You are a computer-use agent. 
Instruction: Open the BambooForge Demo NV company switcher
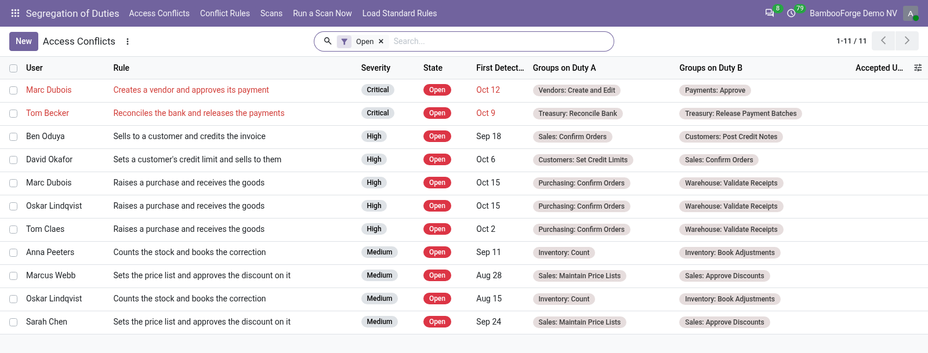(853, 13)
